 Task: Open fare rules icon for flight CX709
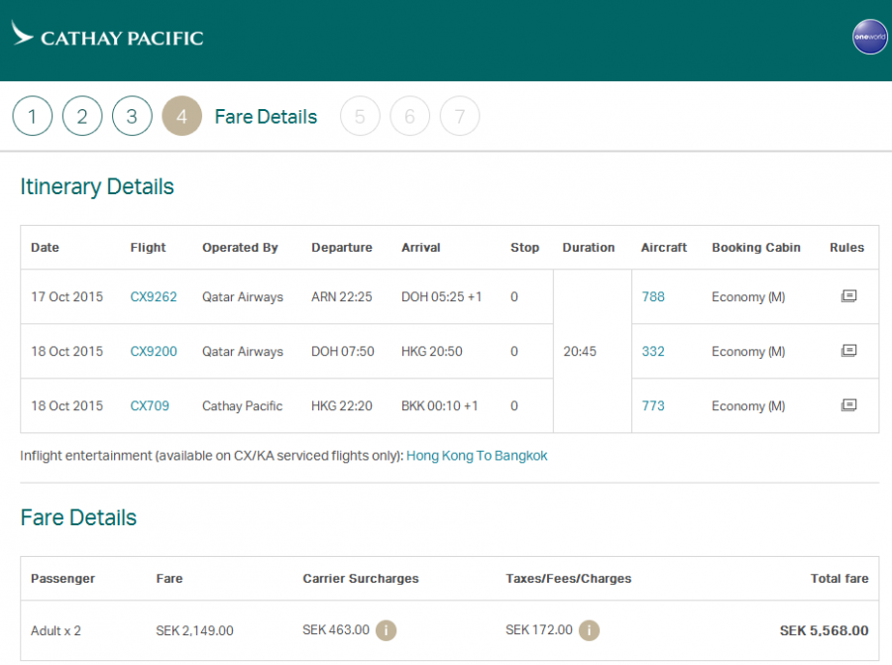[x=848, y=405]
